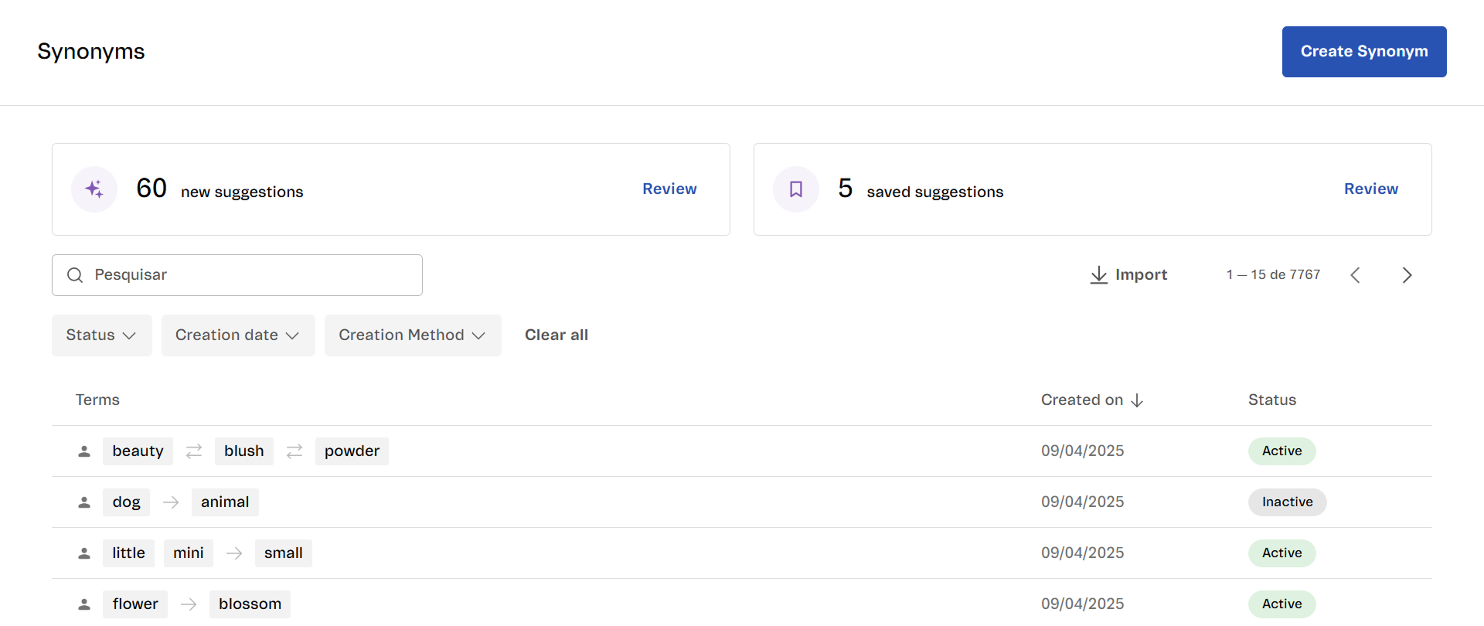This screenshot has height=626, width=1484.
Task: Click the sparkle icon beside new suggestions
Action: (x=94, y=189)
